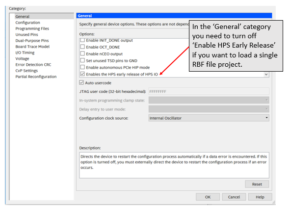This screenshot has height=211, width=290.
Task: Select the Configuration category
Action: coord(28,23)
